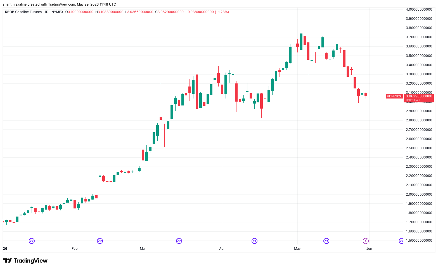Click the 2.50000000000 price axis label
This screenshot has width=438, height=269.
tap(419, 148)
